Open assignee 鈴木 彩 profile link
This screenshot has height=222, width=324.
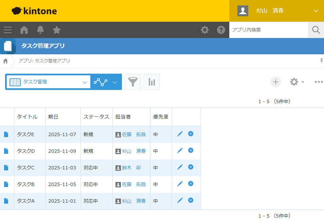[131, 167]
